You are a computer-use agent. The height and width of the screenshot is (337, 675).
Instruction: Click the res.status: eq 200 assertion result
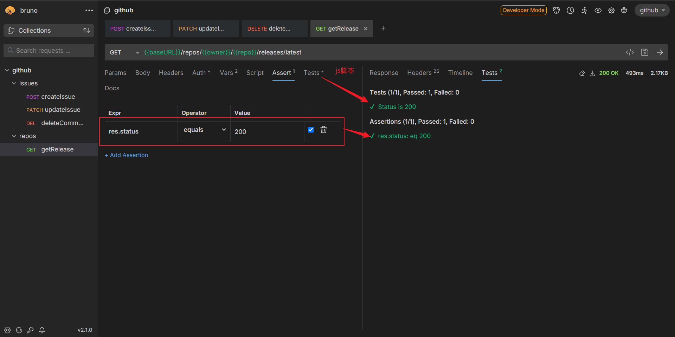tap(404, 136)
